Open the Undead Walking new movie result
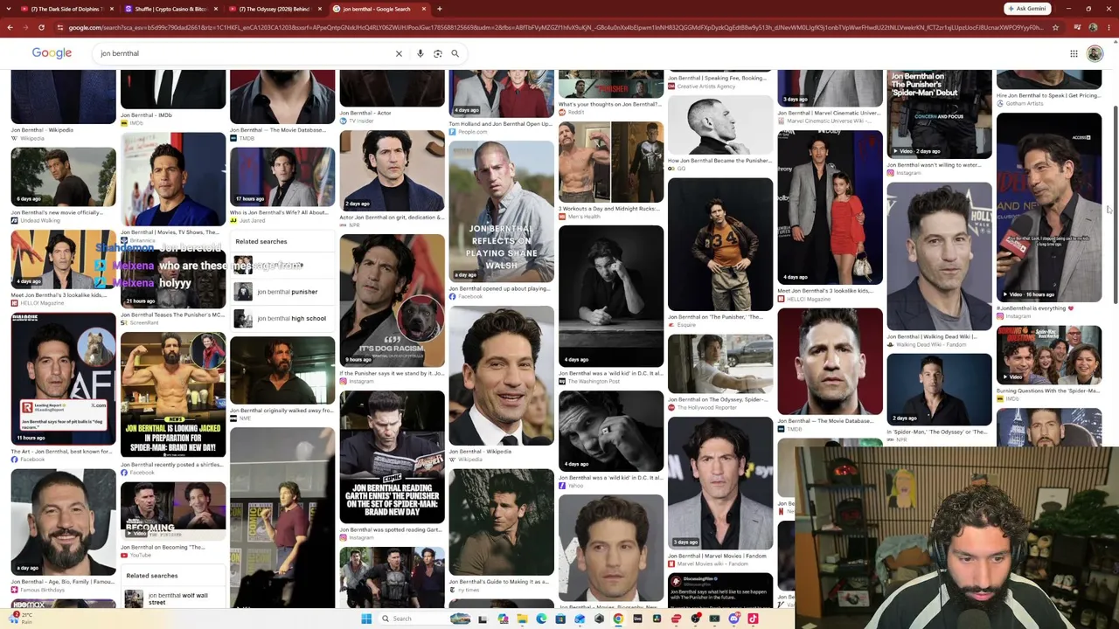This screenshot has width=1119, height=629. pyautogui.click(x=57, y=212)
